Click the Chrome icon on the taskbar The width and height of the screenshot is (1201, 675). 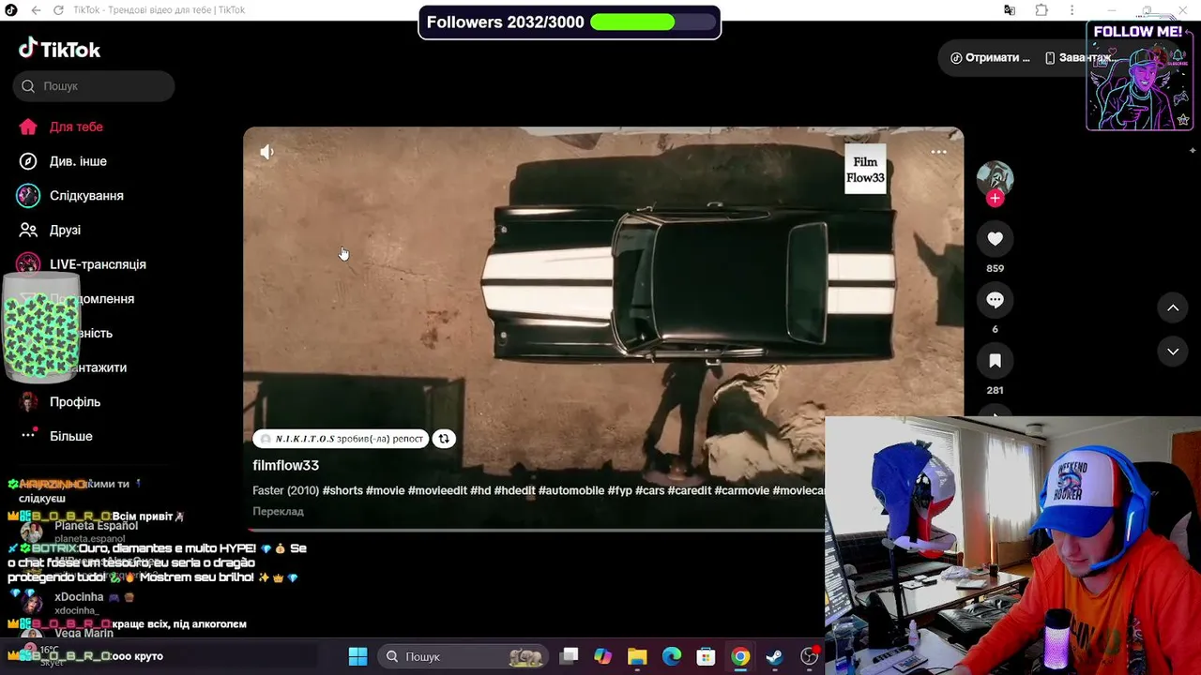(x=740, y=656)
